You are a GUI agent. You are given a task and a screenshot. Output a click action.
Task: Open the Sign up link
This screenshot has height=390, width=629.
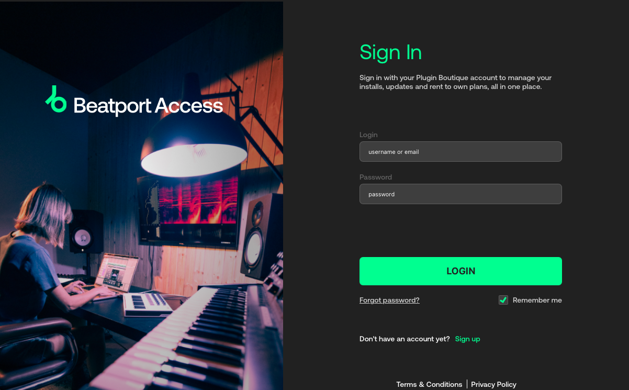(x=467, y=339)
